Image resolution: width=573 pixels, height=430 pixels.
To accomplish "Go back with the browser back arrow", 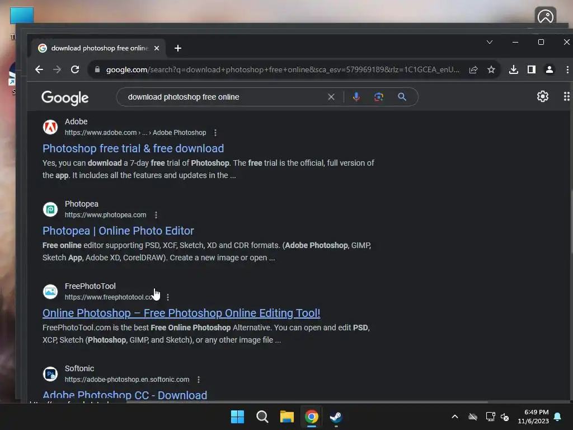I will pyautogui.click(x=39, y=69).
